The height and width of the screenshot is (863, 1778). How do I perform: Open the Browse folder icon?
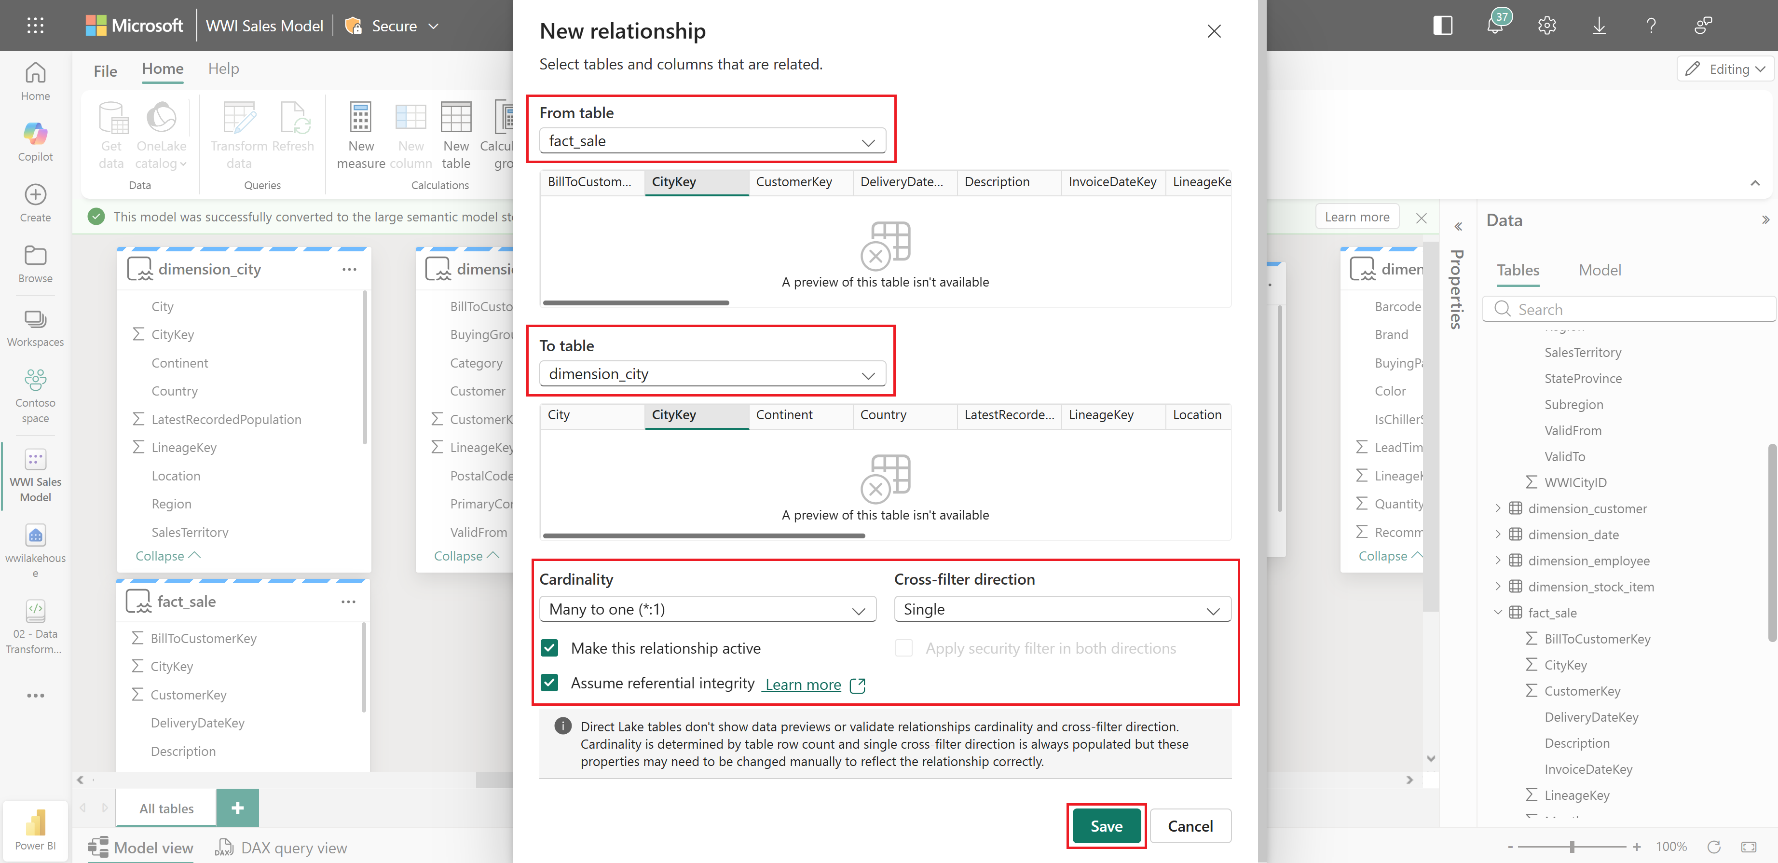coord(35,256)
